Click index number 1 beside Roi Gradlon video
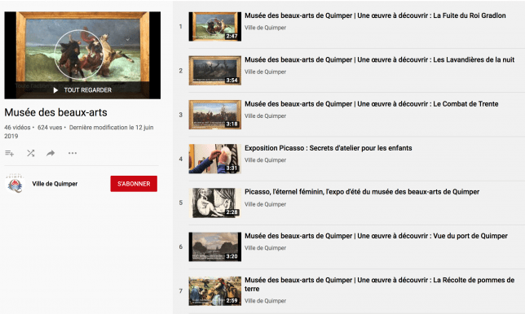This screenshot has height=314, width=525. pyautogui.click(x=181, y=26)
